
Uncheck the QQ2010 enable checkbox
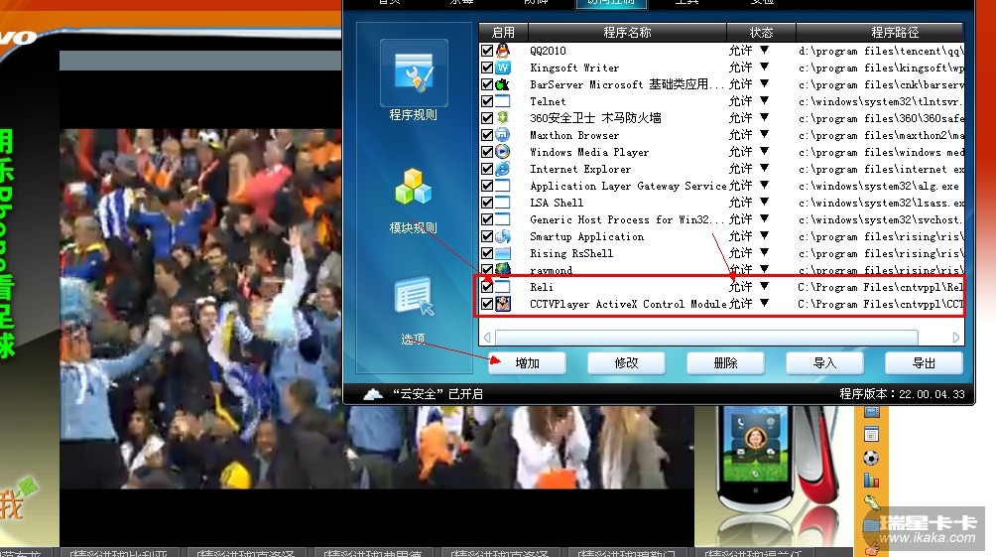(x=487, y=51)
